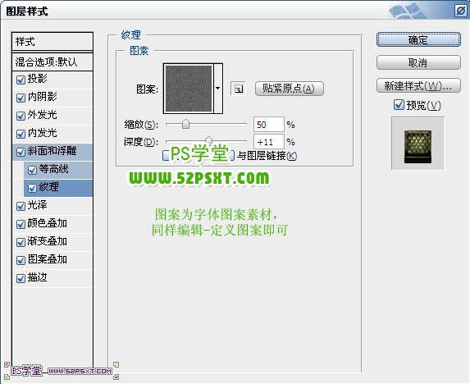Open the pattern picker dropdown arrow

pos(218,89)
